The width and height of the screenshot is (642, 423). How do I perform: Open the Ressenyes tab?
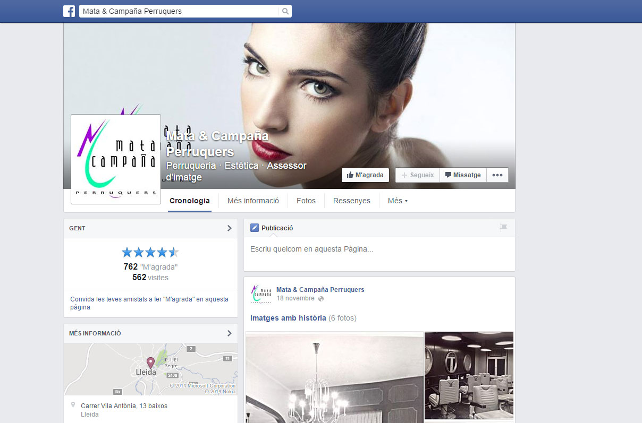(352, 201)
